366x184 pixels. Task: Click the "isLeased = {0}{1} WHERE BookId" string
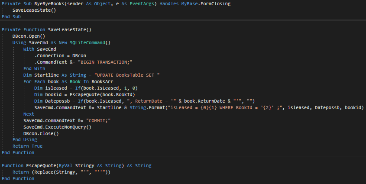tap(225, 108)
